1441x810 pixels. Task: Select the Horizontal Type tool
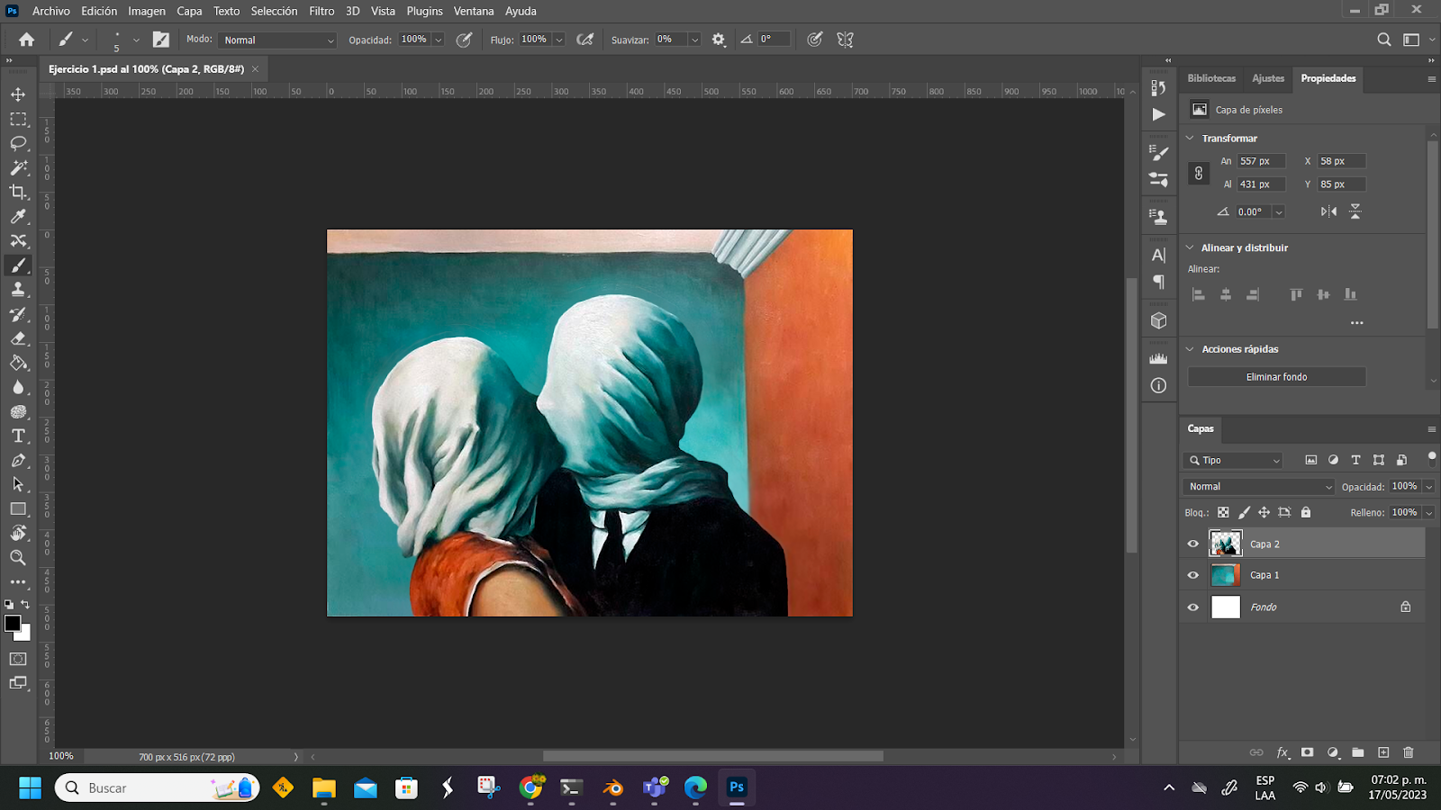[18, 436]
